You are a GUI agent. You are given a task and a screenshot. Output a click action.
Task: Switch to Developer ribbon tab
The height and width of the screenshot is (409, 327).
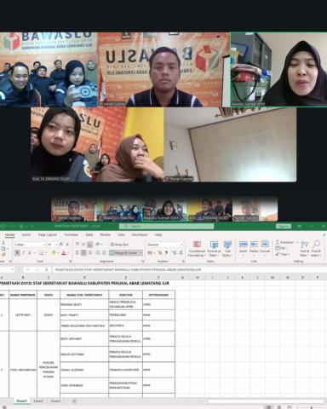pyautogui.click(x=140, y=235)
